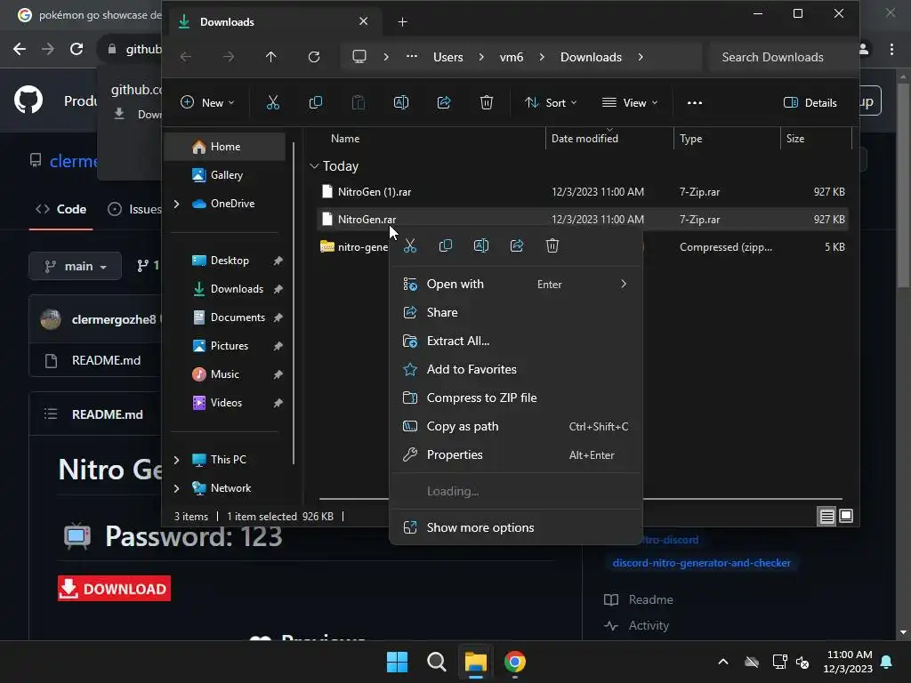Click the back arrow in File Explorer

click(x=186, y=57)
